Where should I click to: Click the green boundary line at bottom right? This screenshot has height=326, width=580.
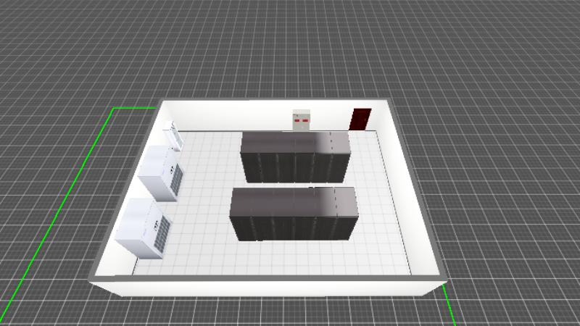coord(449,304)
